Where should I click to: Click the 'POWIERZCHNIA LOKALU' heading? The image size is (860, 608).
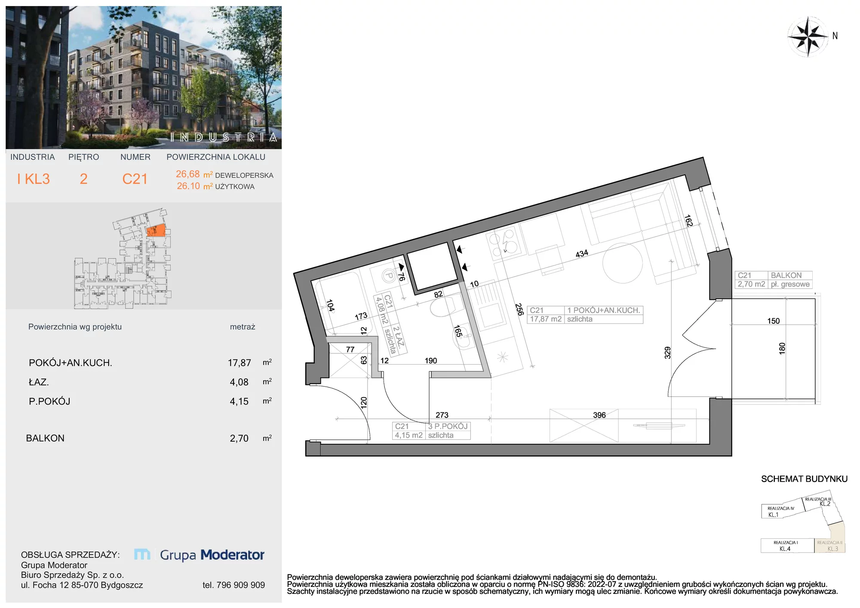click(216, 157)
